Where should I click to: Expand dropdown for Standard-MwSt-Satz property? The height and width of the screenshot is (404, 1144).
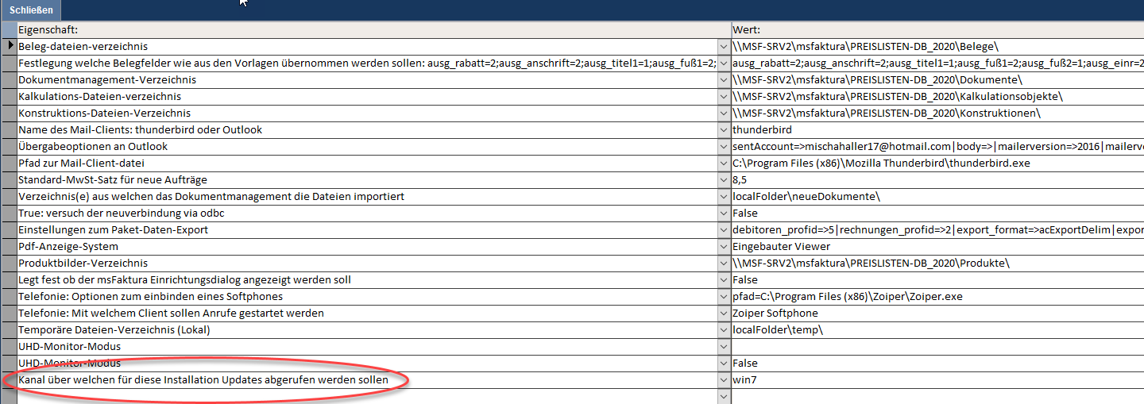pos(723,180)
